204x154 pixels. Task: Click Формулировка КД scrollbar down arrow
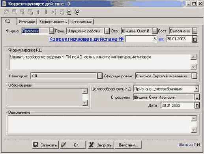(x=193, y=67)
